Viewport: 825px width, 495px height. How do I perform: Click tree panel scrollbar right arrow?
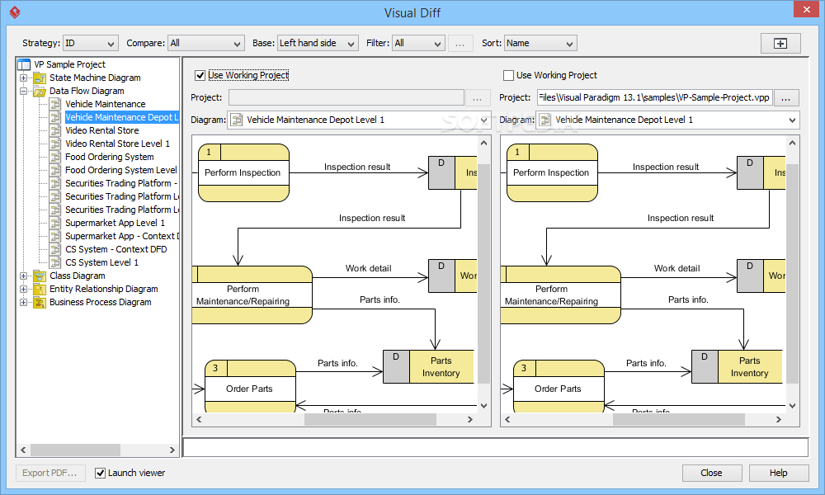click(172, 450)
